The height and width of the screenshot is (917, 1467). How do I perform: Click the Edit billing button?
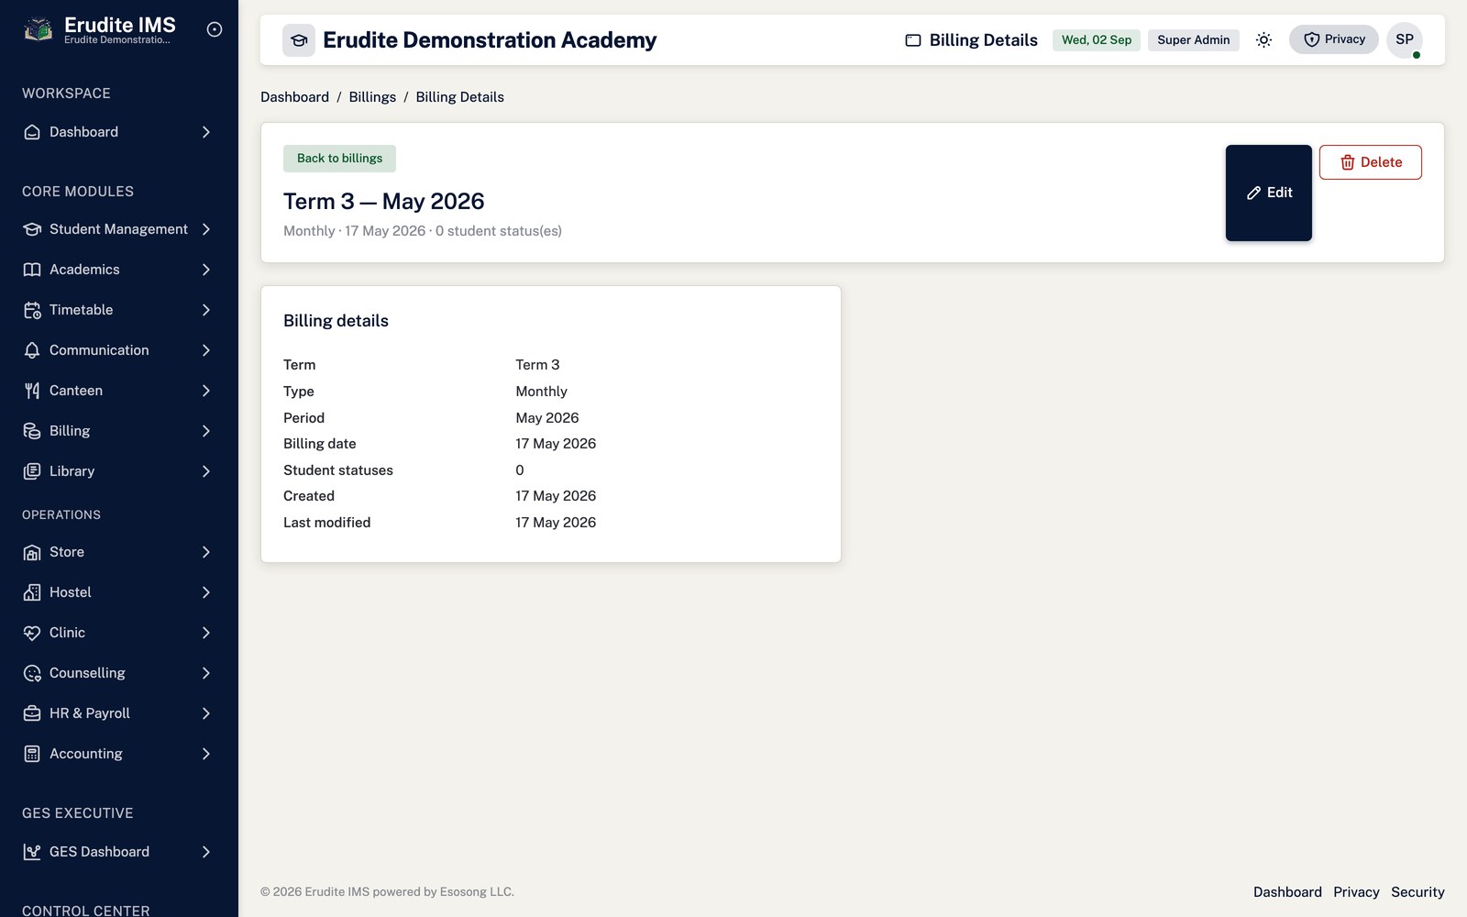[x=1269, y=193]
